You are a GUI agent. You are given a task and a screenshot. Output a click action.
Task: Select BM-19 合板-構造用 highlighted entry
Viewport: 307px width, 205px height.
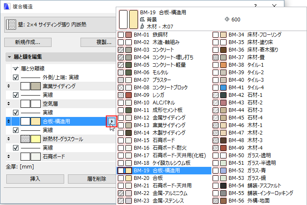(x=164, y=171)
